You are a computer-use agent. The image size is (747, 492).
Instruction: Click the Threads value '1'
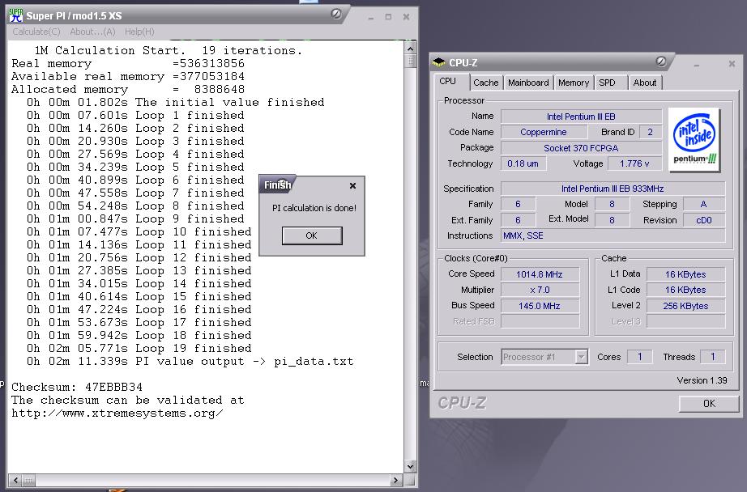[x=713, y=357]
